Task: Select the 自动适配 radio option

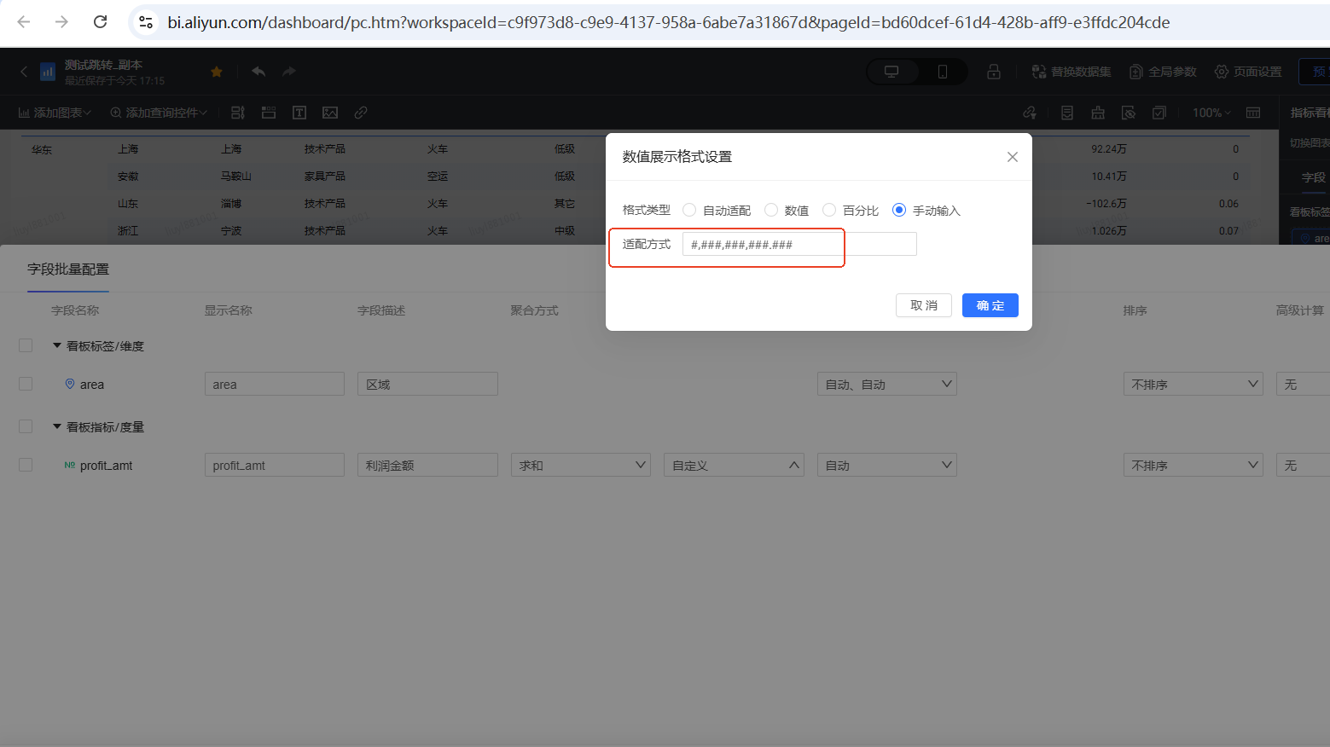Action: [x=689, y=211]
